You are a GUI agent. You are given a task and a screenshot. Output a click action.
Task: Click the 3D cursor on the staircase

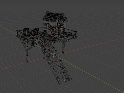[55, 55]
